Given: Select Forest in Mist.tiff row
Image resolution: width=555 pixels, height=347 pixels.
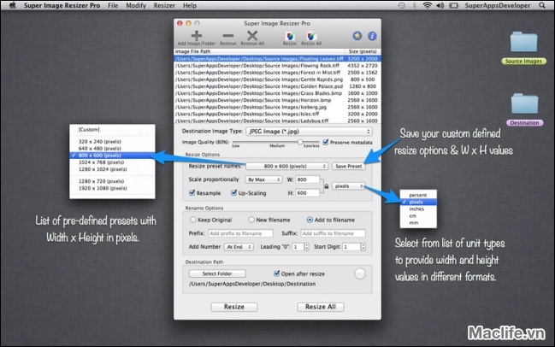Looking at the screenshot, I should [277, 73].
